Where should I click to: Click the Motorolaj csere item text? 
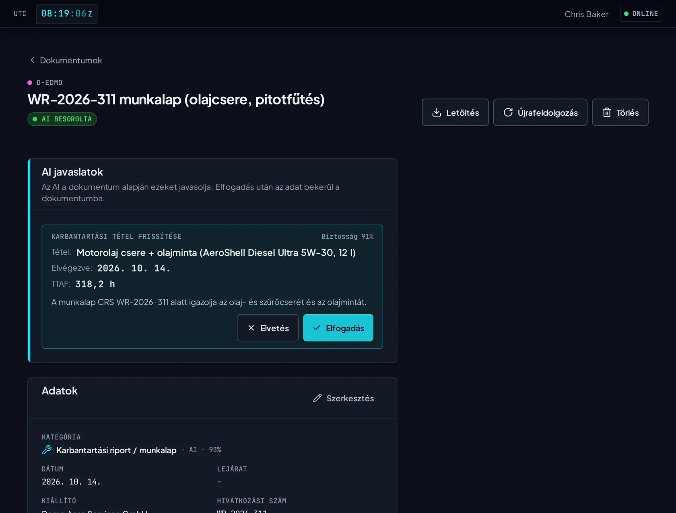(x=216, y=252)
